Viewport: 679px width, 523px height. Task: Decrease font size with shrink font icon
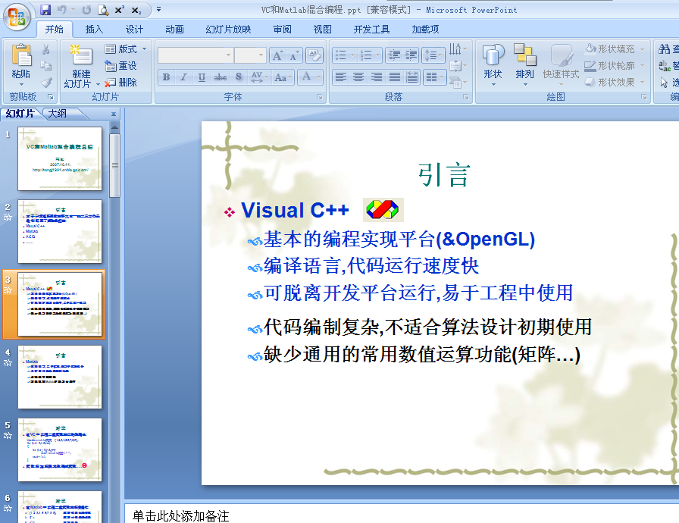point(293,55)
